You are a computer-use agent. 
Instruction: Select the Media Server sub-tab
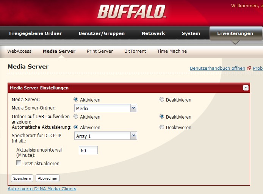pos(59,51)
